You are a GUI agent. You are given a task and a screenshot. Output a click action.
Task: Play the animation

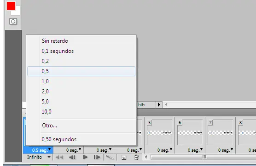point(85,157)
